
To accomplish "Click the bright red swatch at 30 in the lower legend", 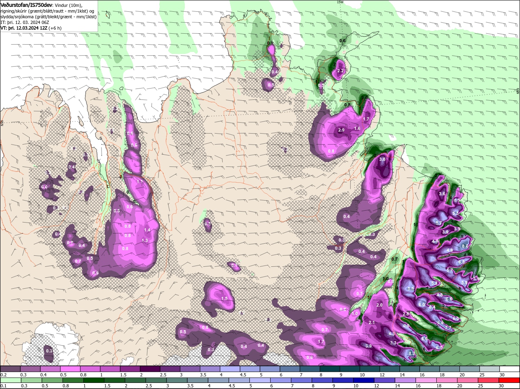I will (510, 380).
